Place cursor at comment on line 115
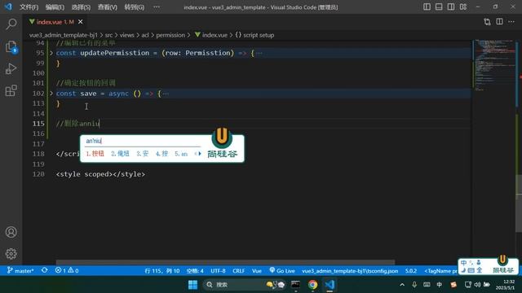 (78, 124)
